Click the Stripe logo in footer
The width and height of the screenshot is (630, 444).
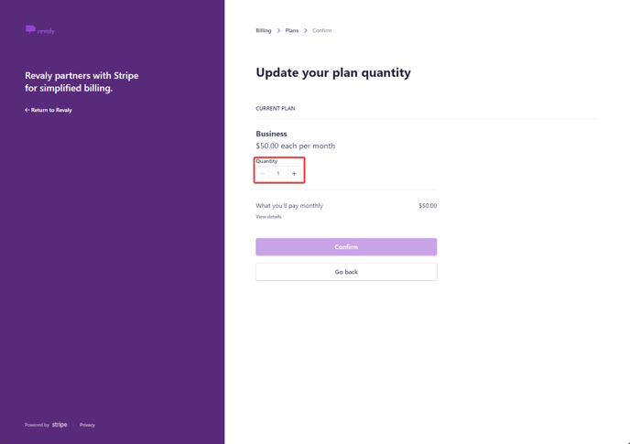[x=60, y=425]
